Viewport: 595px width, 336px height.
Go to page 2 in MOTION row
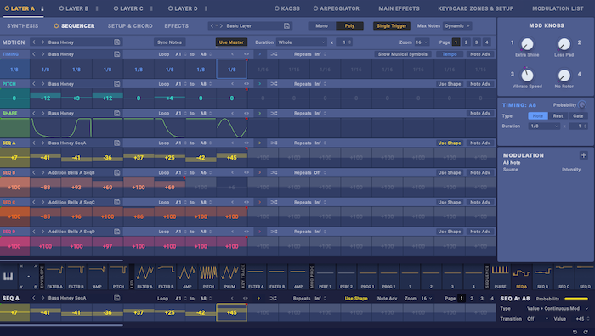[x=467, y=42]
